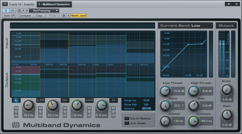Viewport: 242px width, 134px height.
Task: Mute the H band
Action: click(114, 108)
